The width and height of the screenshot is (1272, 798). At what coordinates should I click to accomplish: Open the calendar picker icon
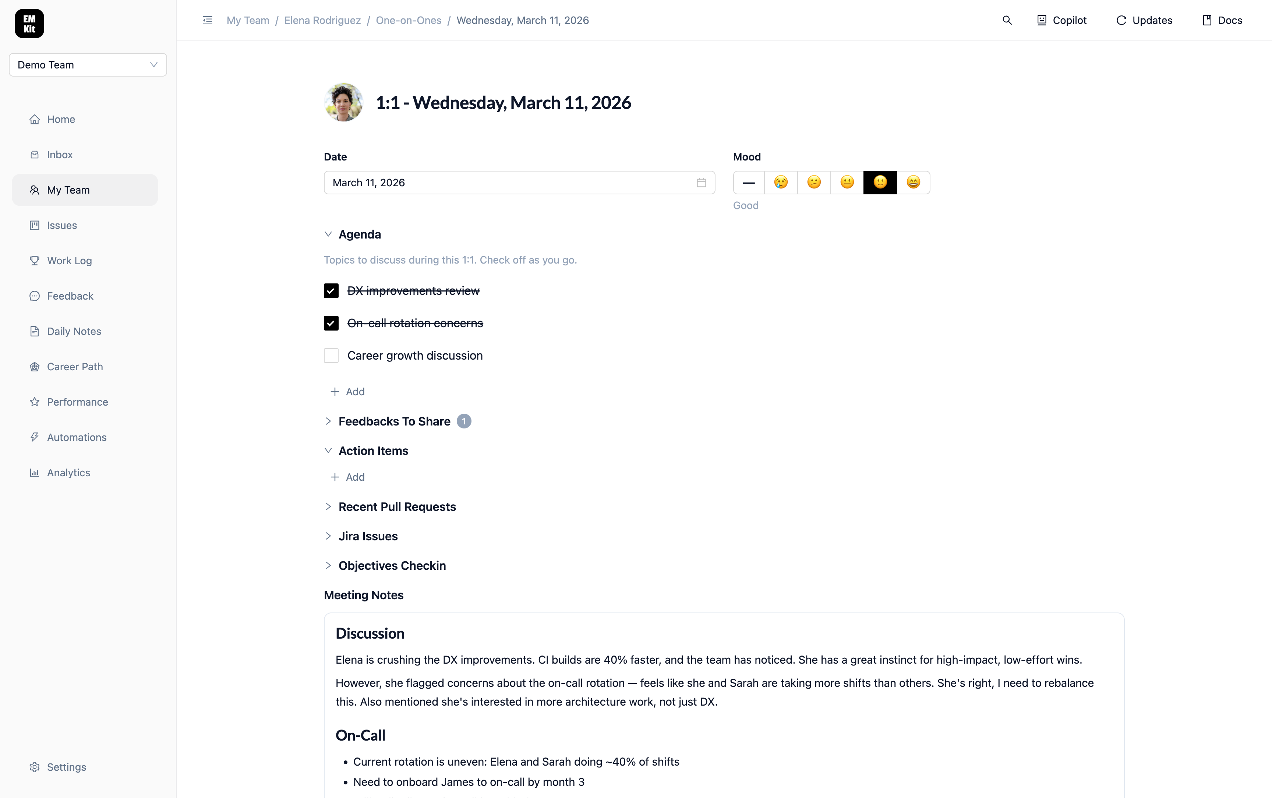coord(701,183)
